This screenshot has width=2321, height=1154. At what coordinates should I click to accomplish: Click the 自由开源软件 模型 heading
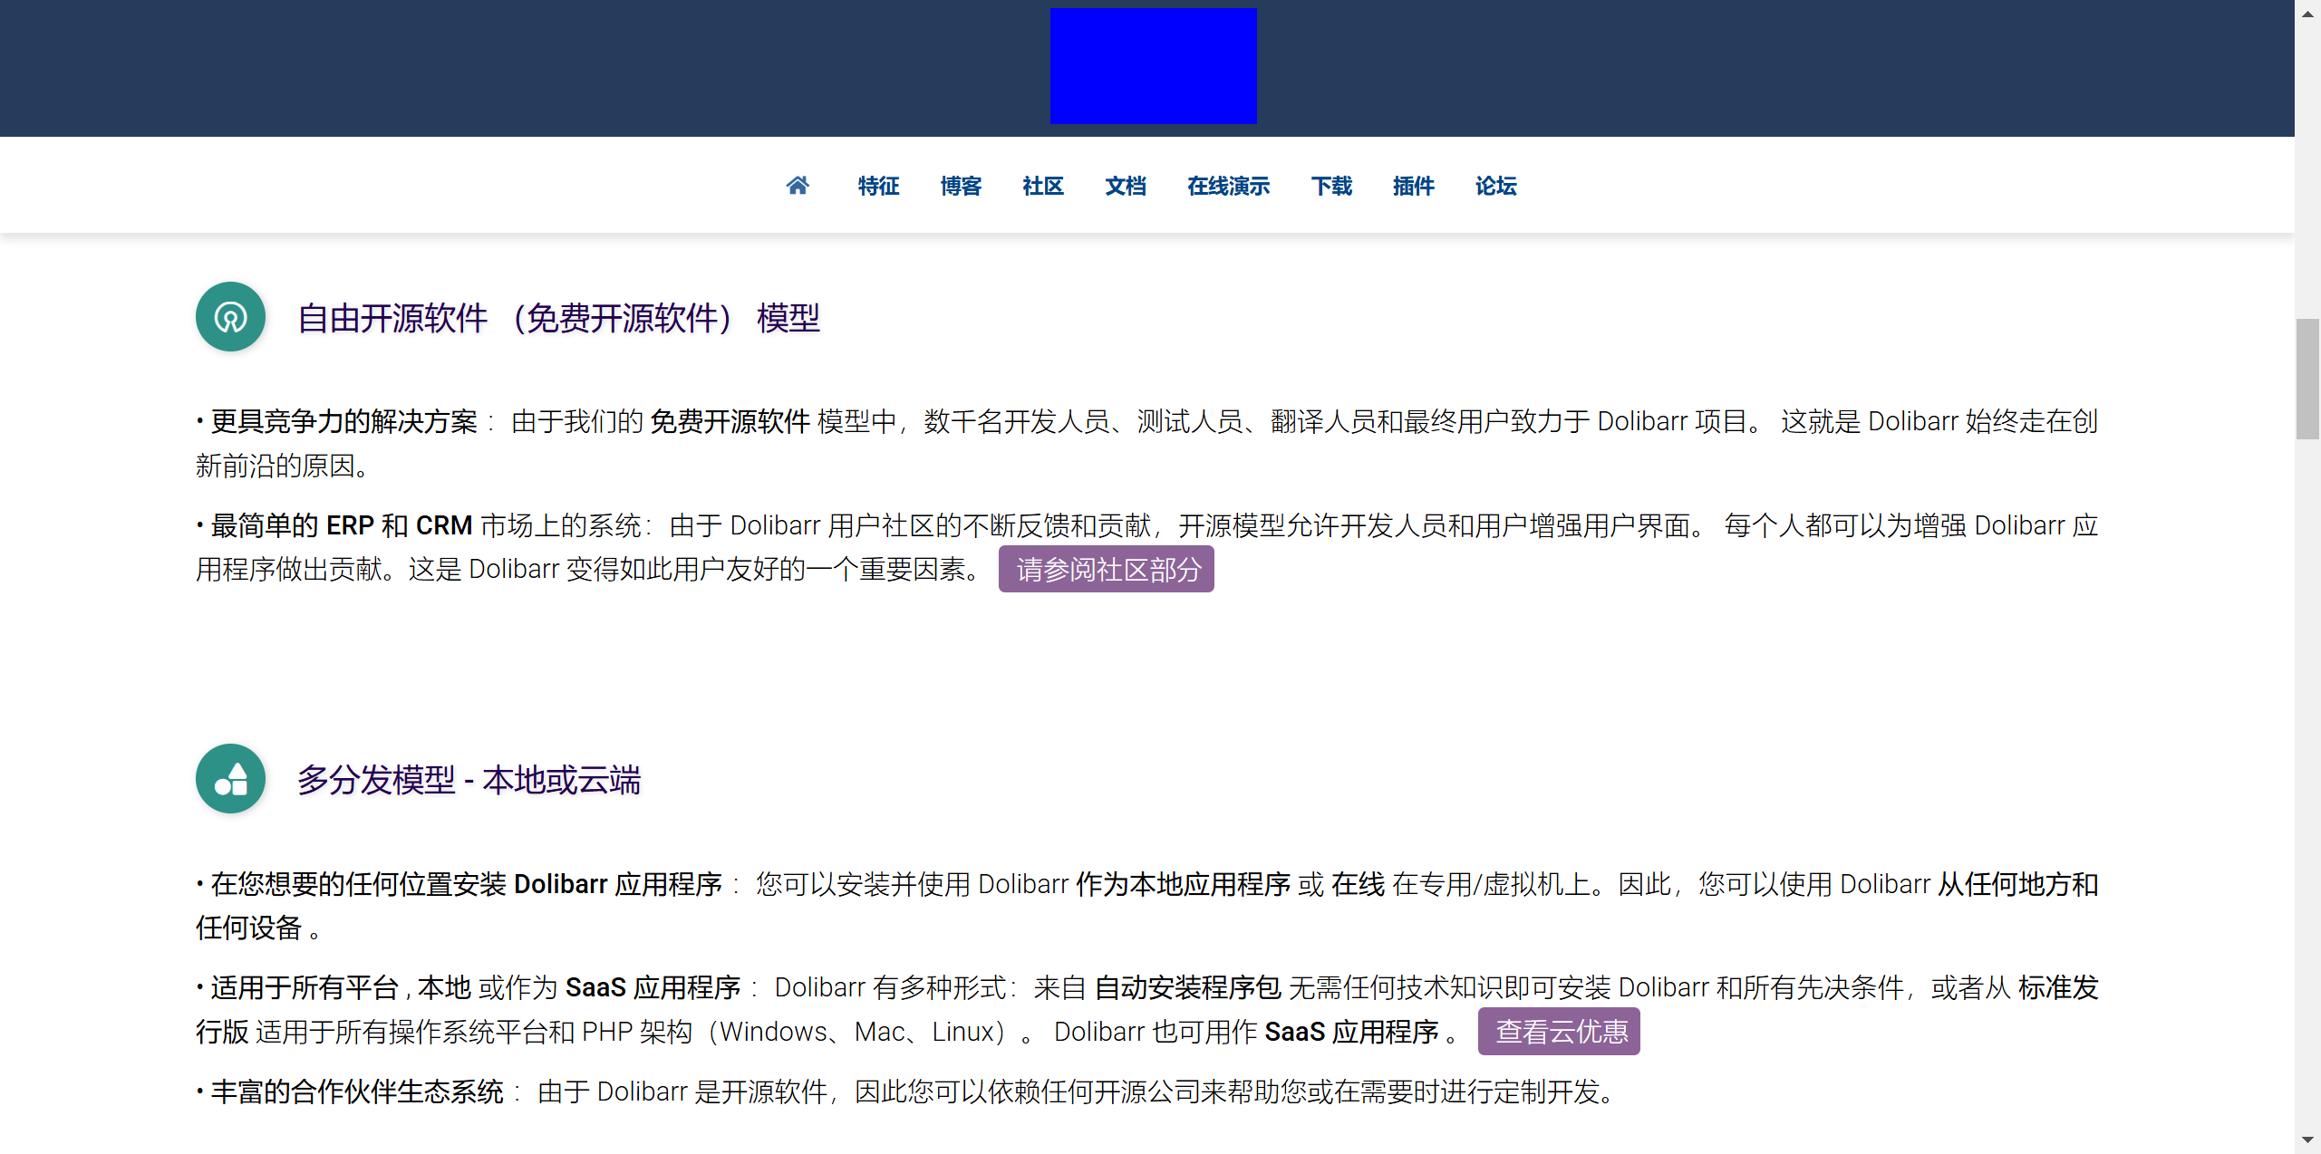click(558, 318)
